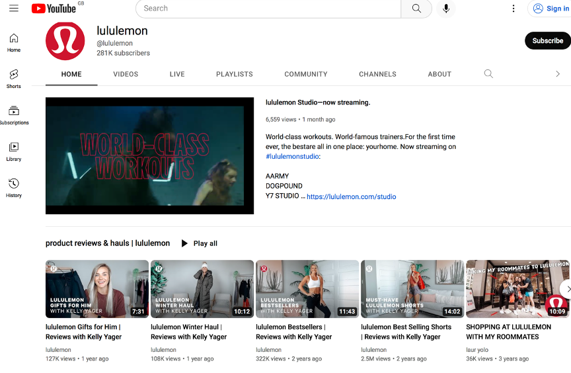
Task: Play the featured World-Class Workouts video
Action: tap(149, 155)
